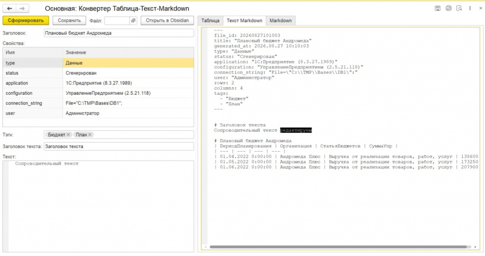This screenshot has height=256, width=485.
Task: Click the left scroll arrow of markdown pane
Action: 206,247
